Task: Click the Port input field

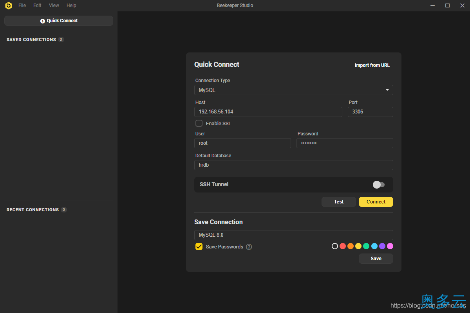Action: (371, 112)
